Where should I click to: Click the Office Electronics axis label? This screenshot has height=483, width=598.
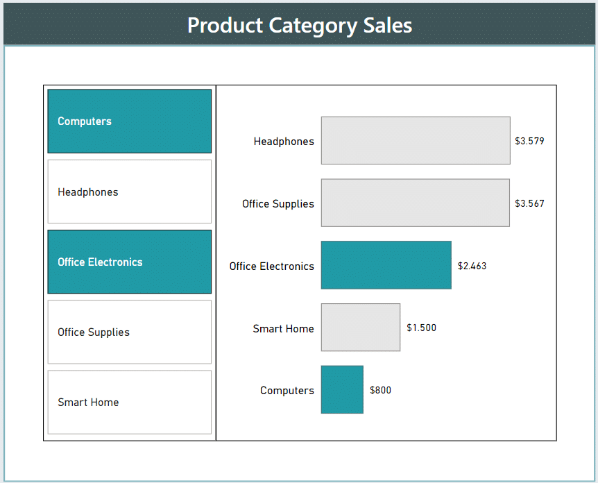(x=271, y=266)
